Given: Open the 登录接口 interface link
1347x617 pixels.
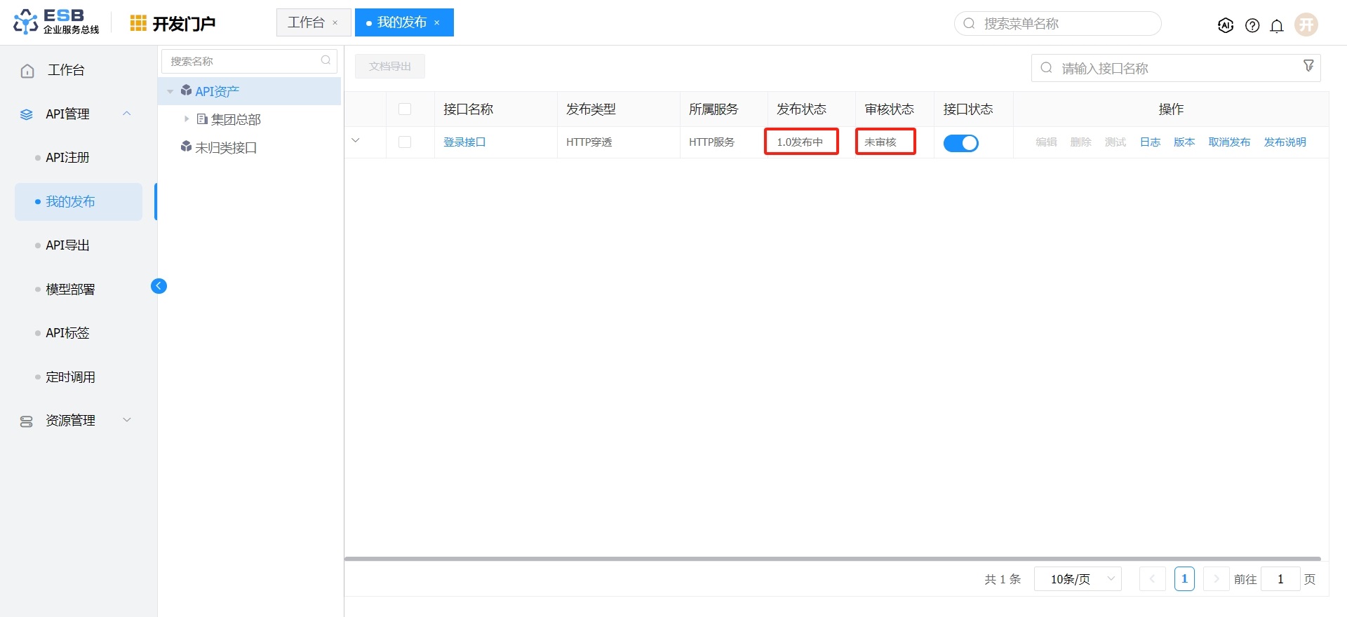Looking at the screenshot, I should pos(464,142).
